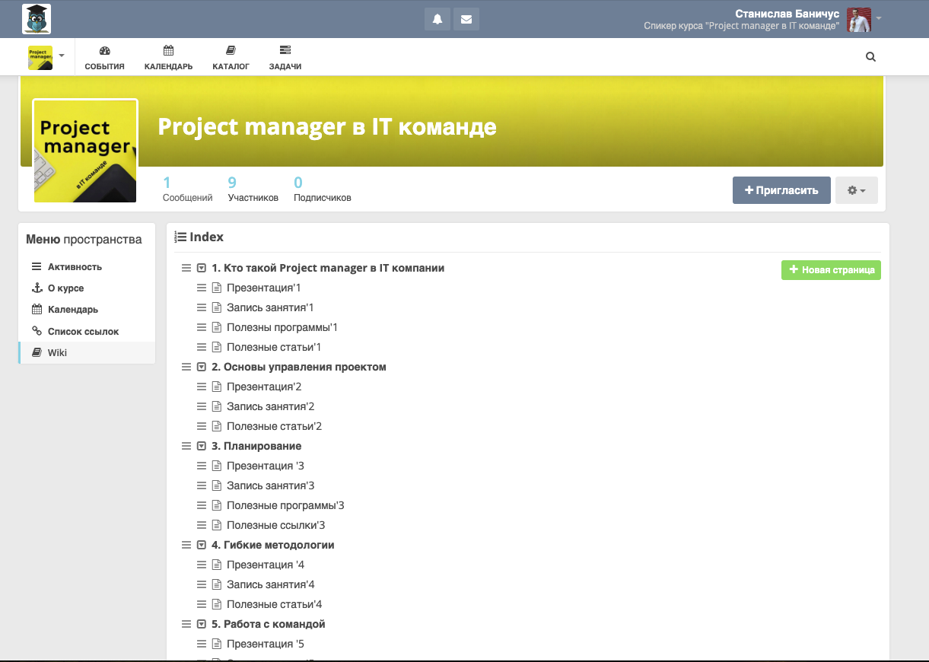
Task: Open the Запись занятия'2 page
Action: click(x=270, y=406)
